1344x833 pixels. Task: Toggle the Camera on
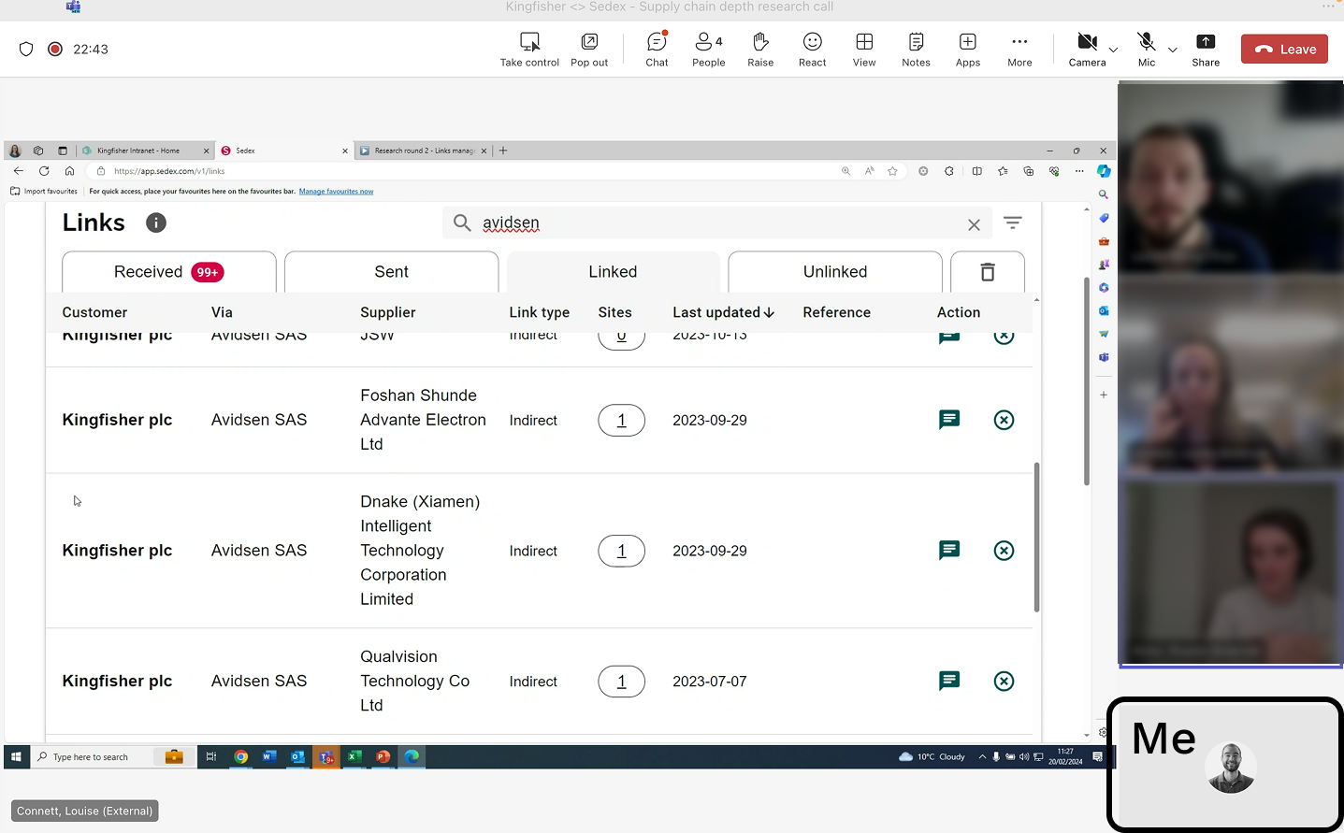pos(1087,50)
